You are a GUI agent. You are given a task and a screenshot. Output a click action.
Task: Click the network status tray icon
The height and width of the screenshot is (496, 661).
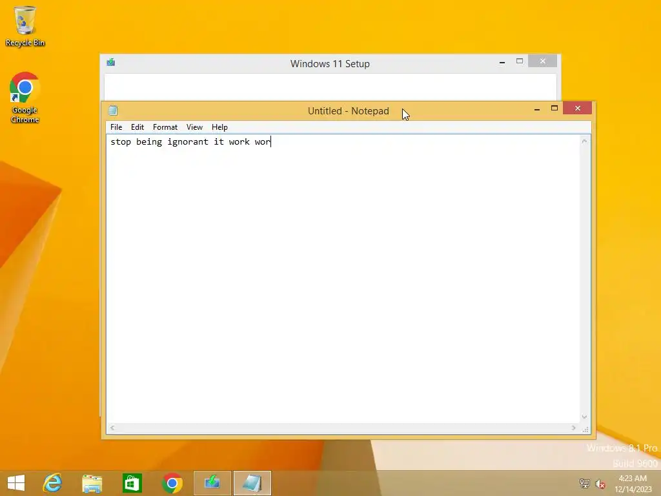click(584, 483)
